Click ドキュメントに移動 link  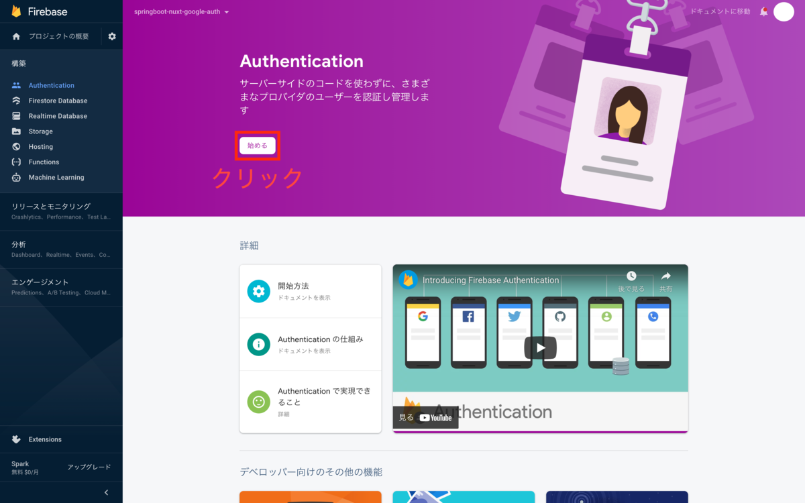coord(720,11)
